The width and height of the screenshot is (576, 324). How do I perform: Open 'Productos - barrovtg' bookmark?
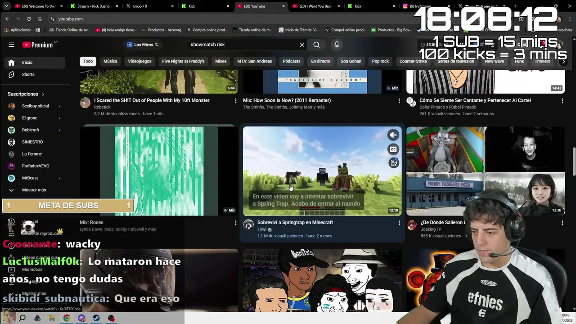pyautogui.click(x=162, y=30)
